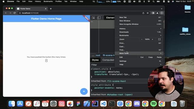Click Paste in the Edit row

pos(159,57)
